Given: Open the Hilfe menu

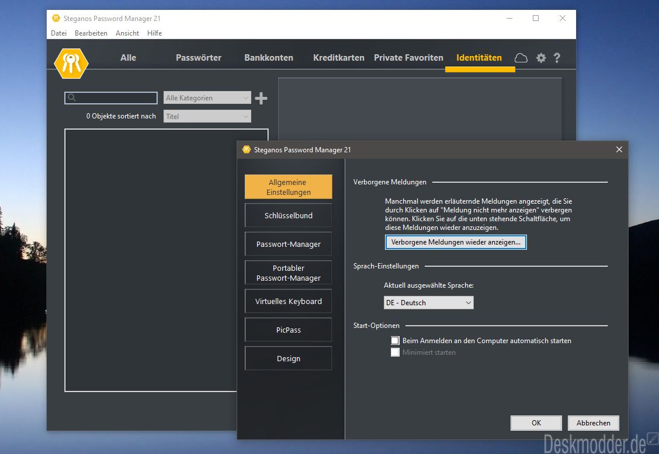Looking at the screenshot, I should point(155,33).
